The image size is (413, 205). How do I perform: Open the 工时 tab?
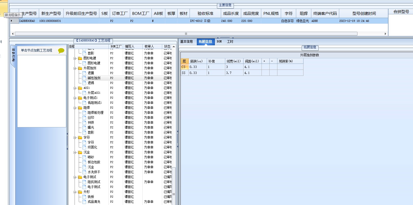[x=230, y=42]
